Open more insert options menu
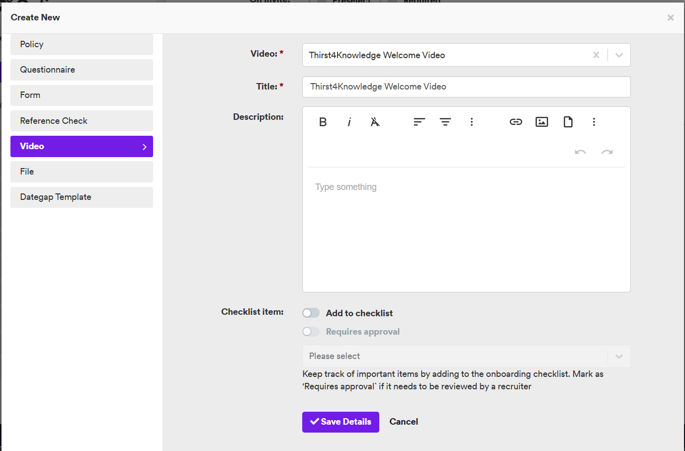This screenshot has height=451, width=685. tap(594, 122)
